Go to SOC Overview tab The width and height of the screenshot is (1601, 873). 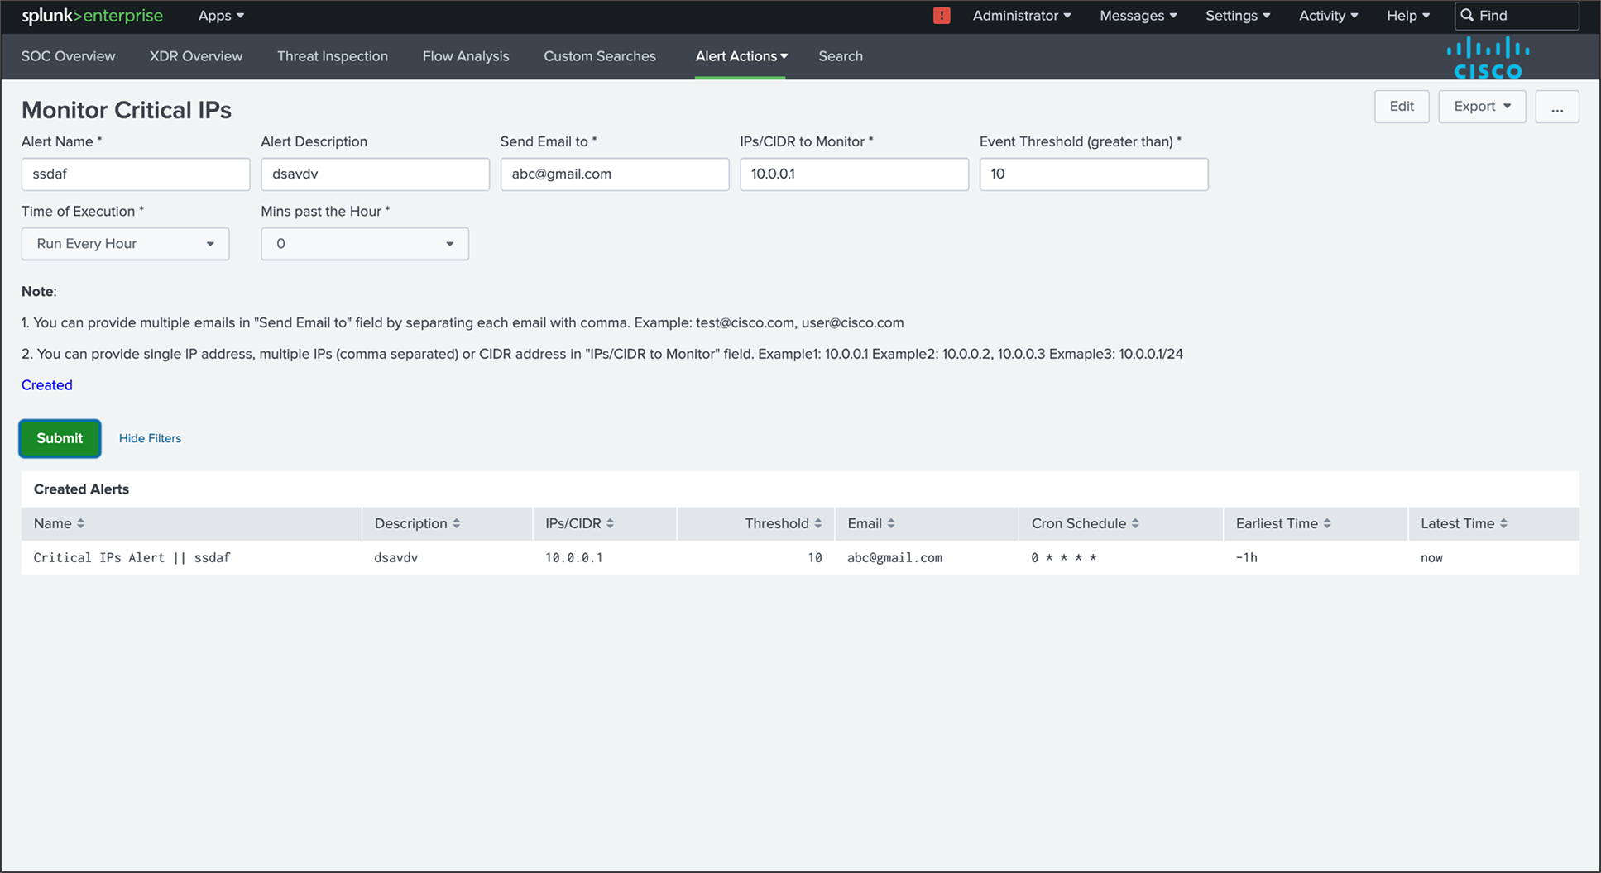click(68, 56)
